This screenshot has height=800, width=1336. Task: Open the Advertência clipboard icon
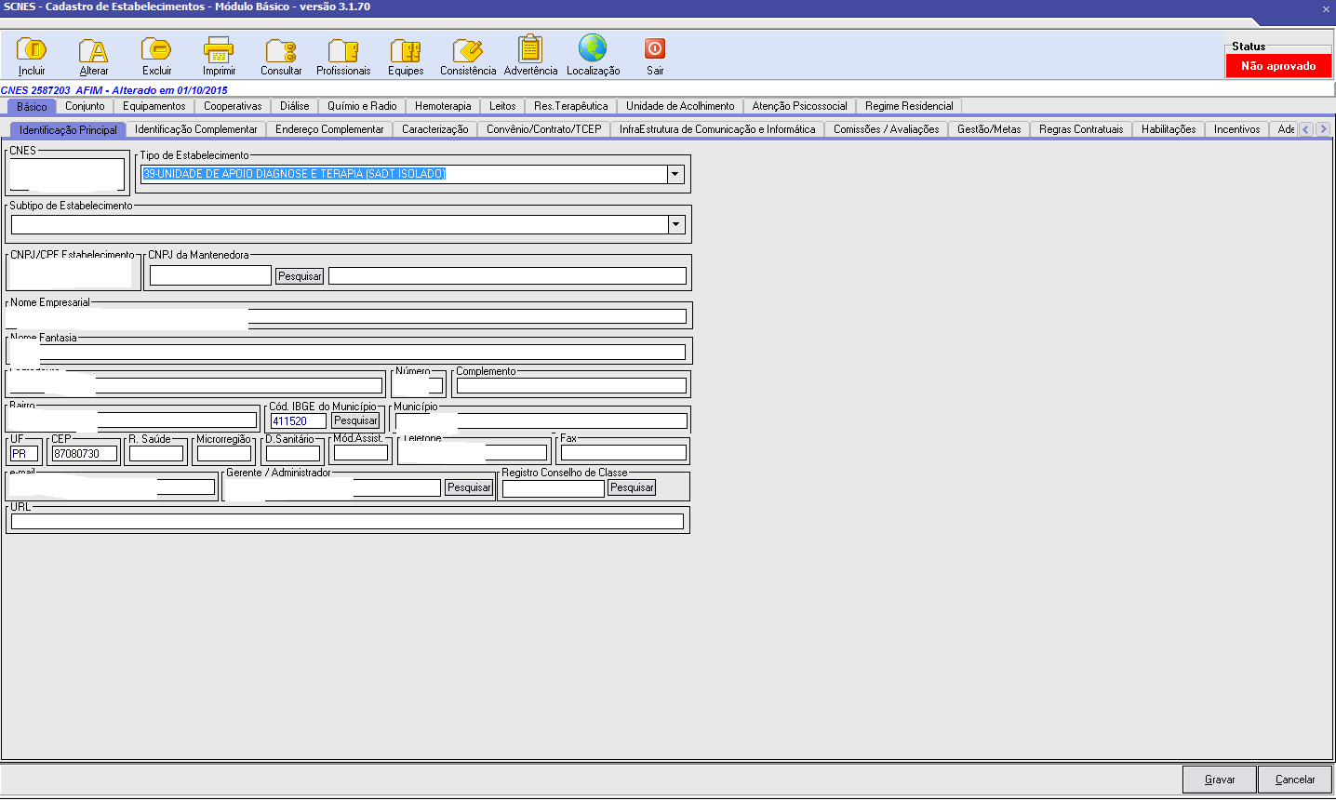(x=530, y=50)
